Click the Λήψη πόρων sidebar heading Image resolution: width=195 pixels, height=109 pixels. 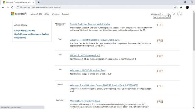tap(21, 25)
